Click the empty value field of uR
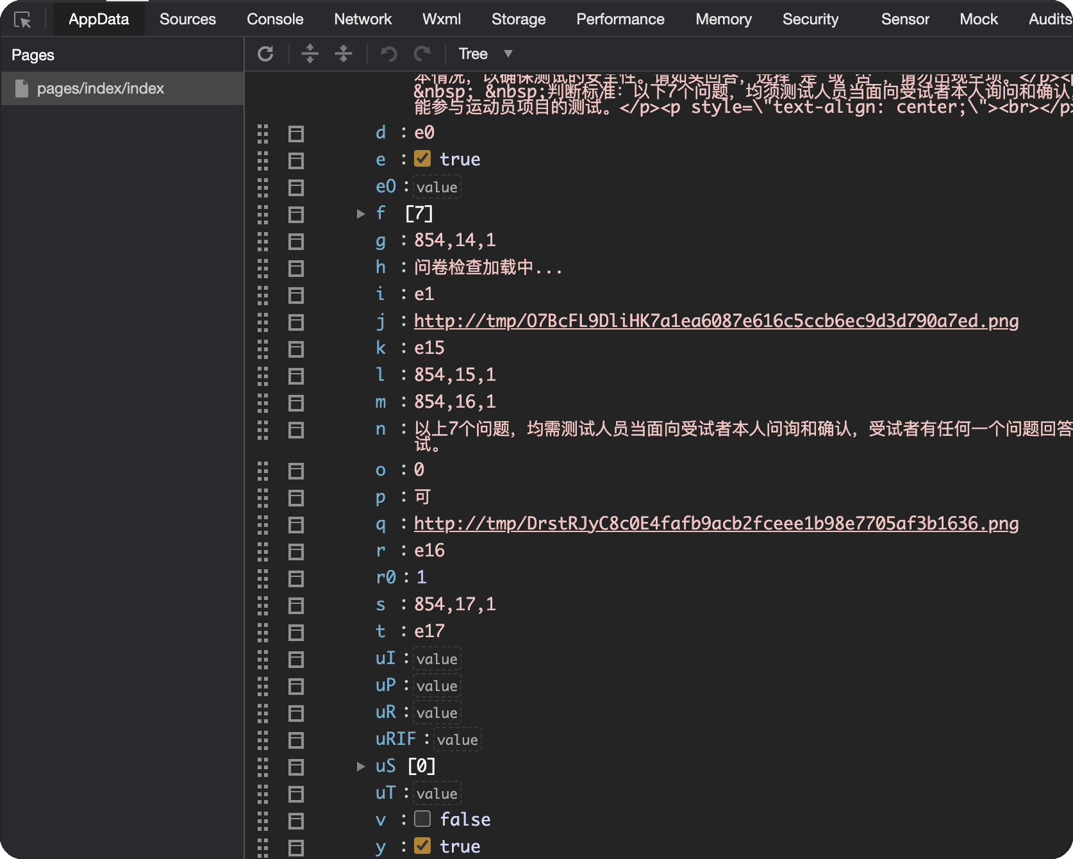The width and height of the screenshot is (1073, 859). 437,713
